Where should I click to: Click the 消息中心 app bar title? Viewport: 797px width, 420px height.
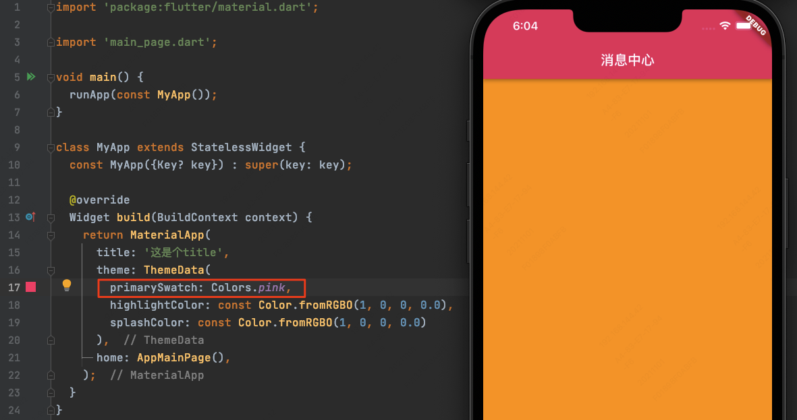click(627, 60)
